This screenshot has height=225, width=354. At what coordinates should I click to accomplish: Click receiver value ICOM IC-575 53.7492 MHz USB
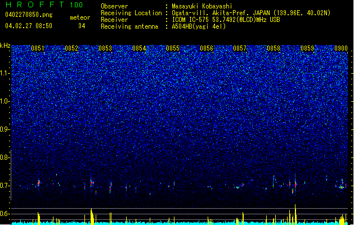tap(226, 20)
